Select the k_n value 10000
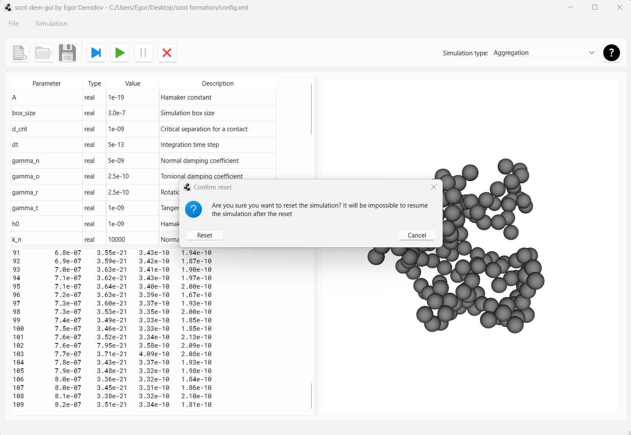This screenshot has width=631, height=435. (x=132, y=239)
